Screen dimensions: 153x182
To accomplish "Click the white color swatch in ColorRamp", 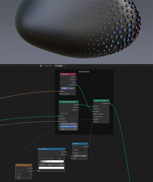I will pyautogui.click(x=51, y=168).
